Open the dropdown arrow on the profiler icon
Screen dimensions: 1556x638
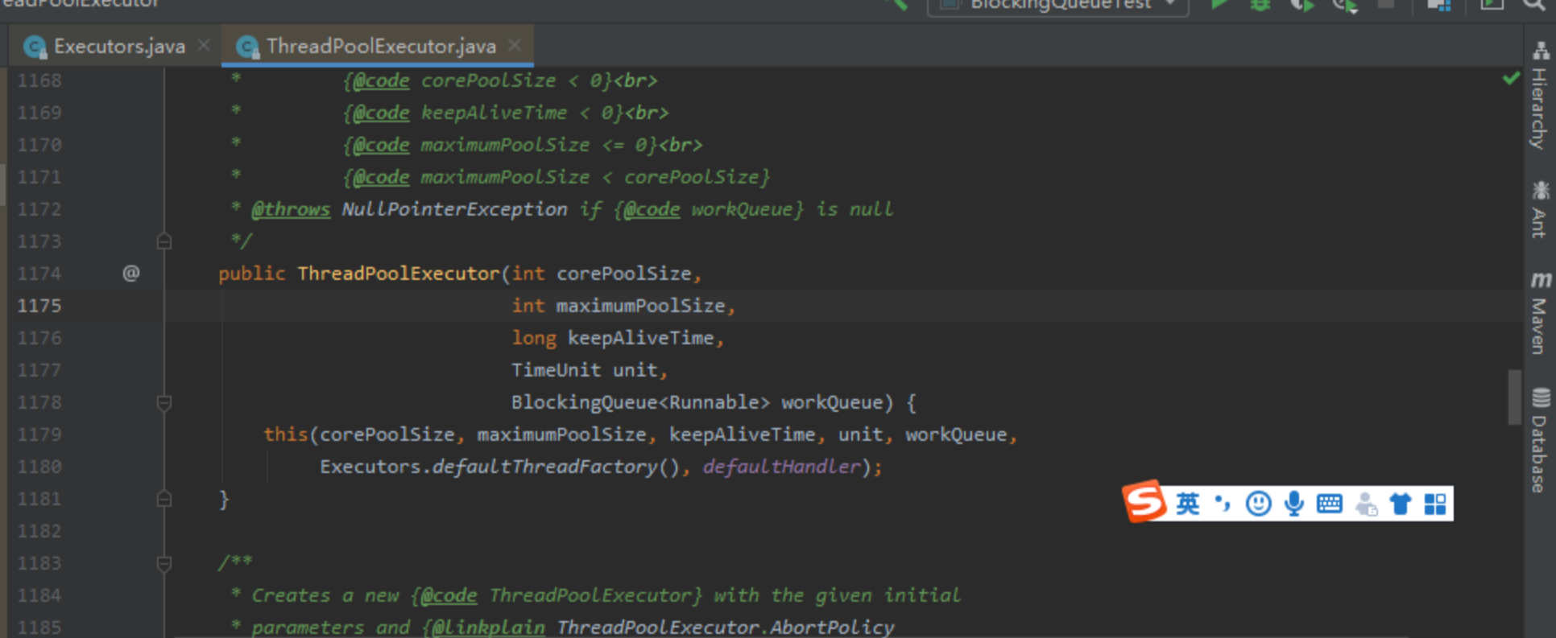(1352, 10)
